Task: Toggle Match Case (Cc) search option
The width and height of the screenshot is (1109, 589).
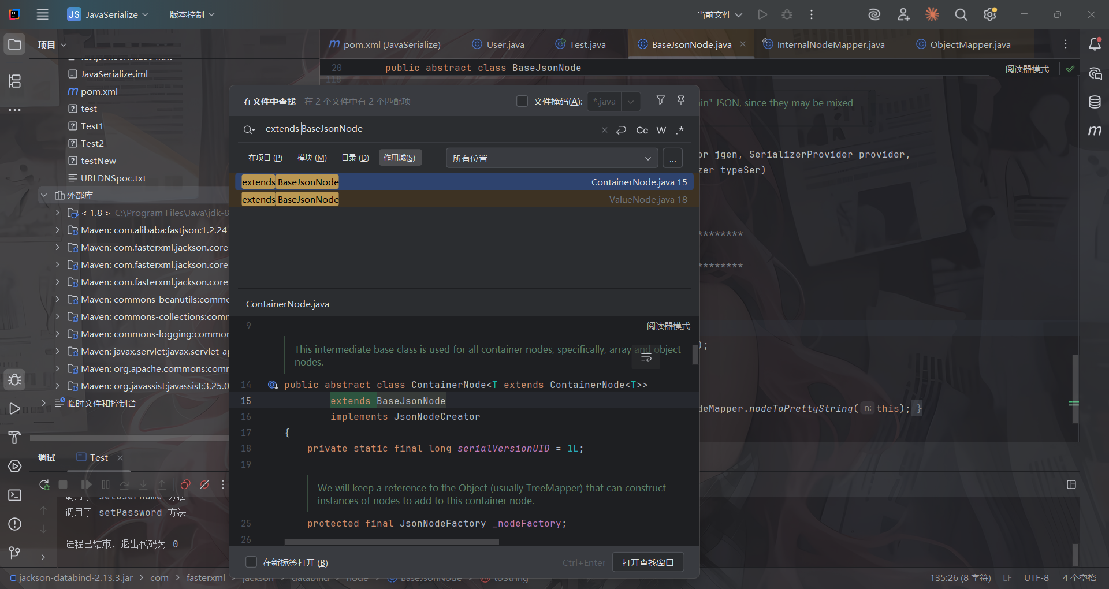Action: pos(642,131)
